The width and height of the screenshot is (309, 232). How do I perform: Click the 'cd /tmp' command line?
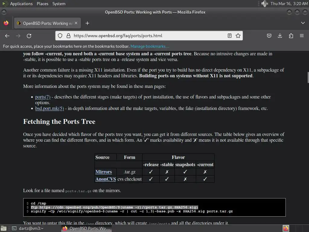[x=38, y=203]
